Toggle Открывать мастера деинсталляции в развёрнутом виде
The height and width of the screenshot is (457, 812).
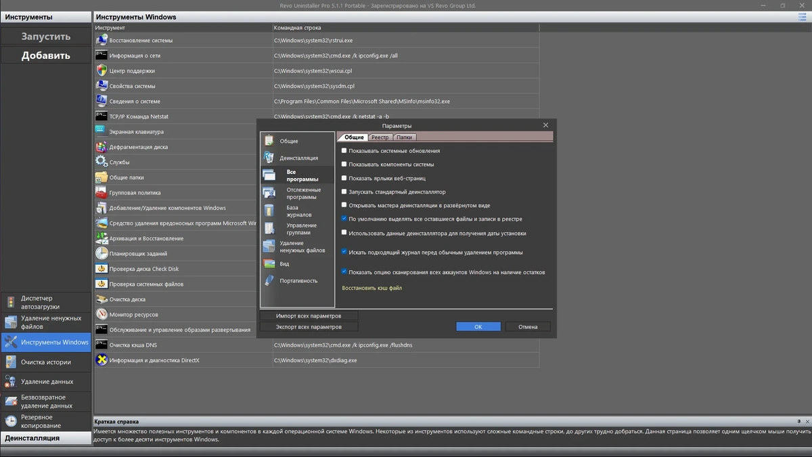click(x=344, y=204)
